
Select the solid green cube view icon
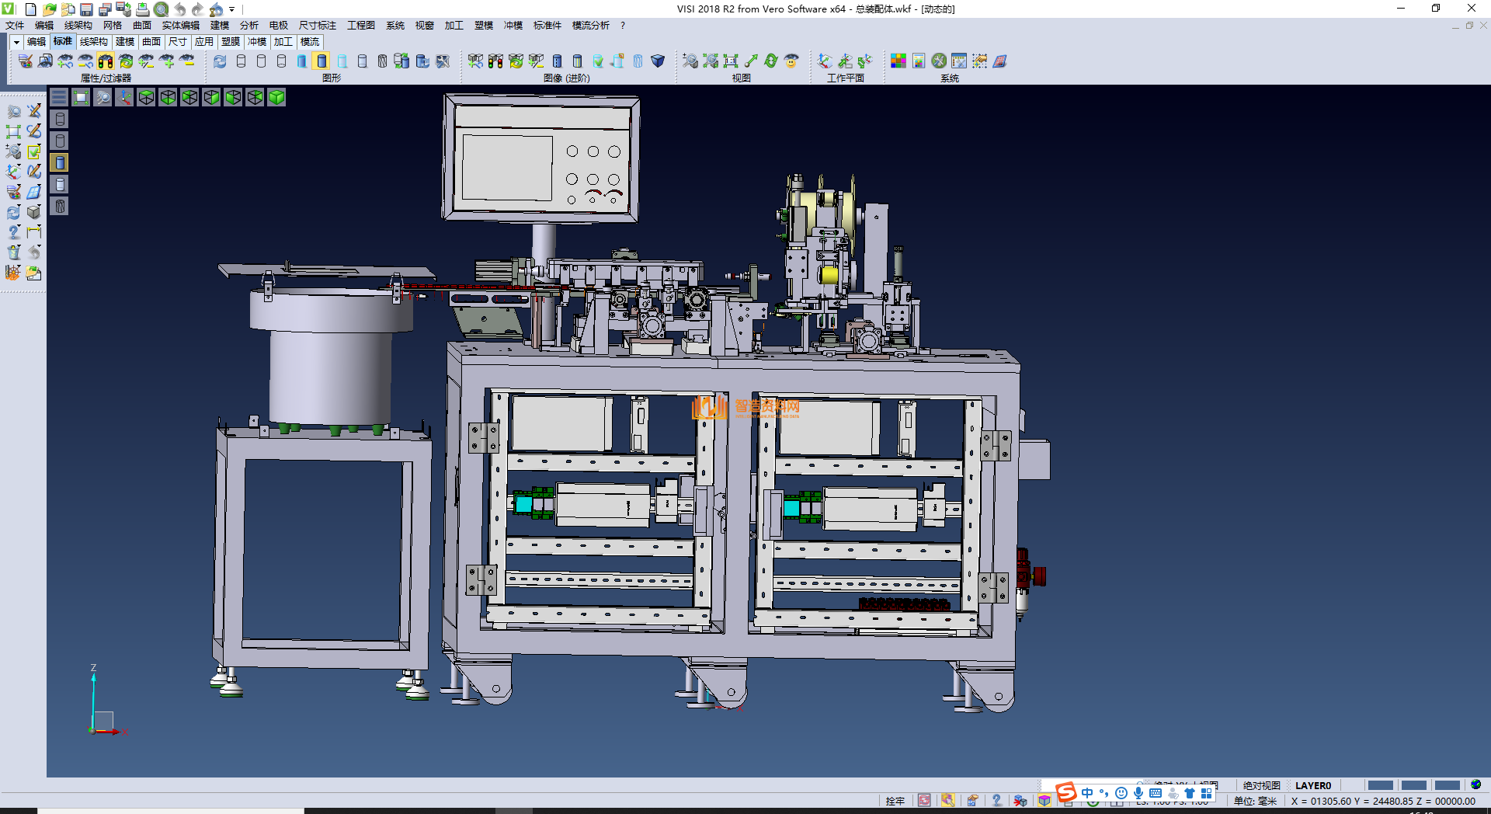point(276,97)
